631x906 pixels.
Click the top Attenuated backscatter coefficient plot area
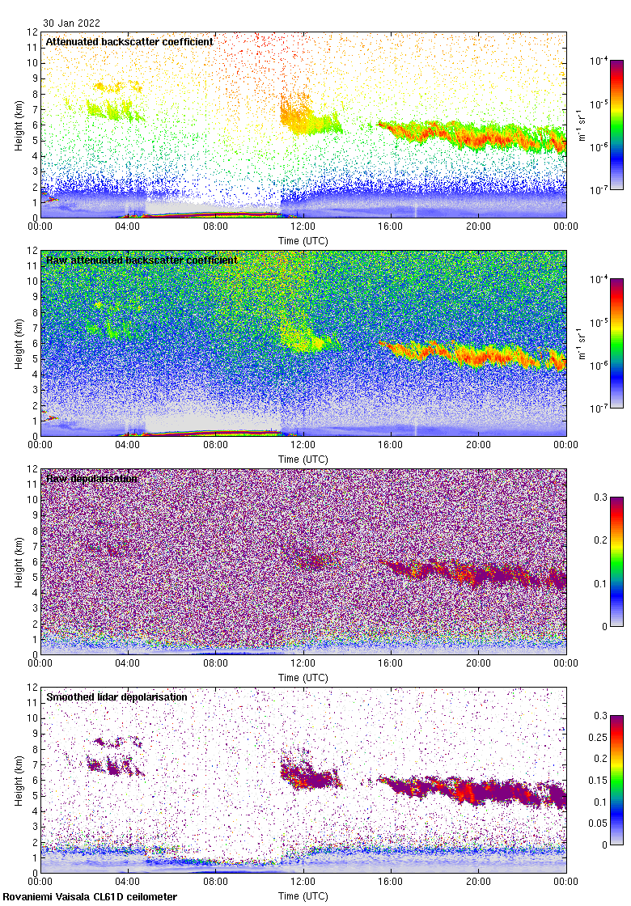tap(303, 125)
